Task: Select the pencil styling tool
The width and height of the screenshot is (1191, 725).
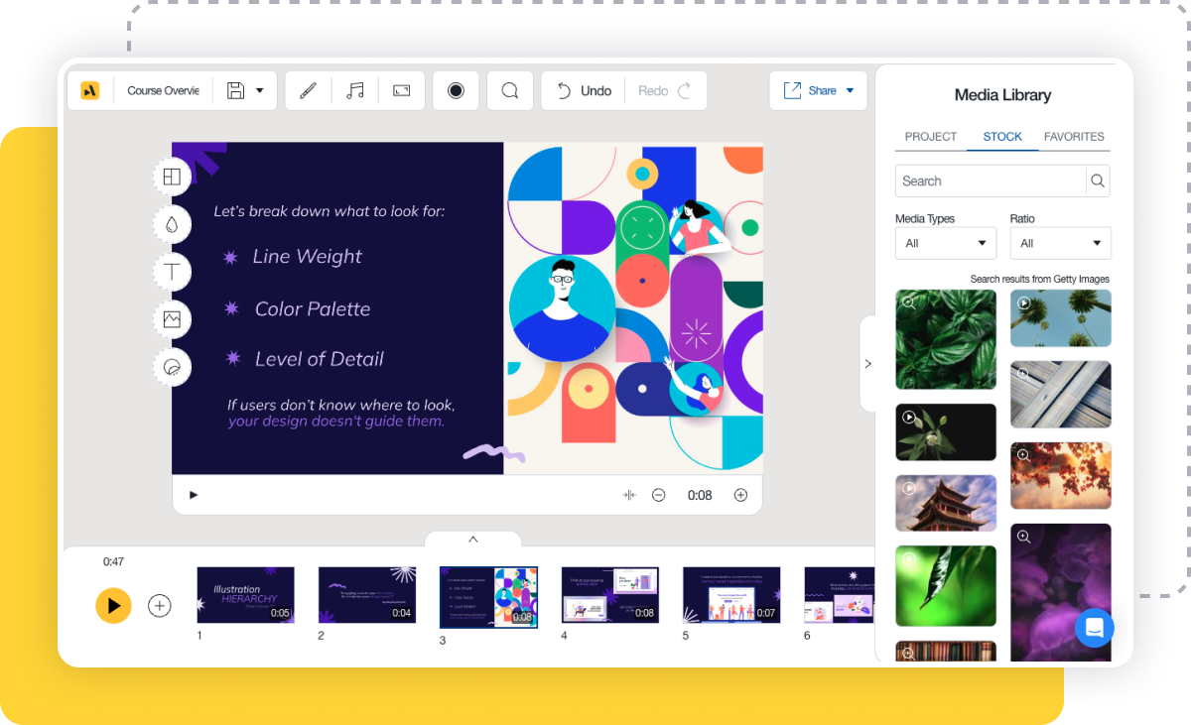Action: 308,90
